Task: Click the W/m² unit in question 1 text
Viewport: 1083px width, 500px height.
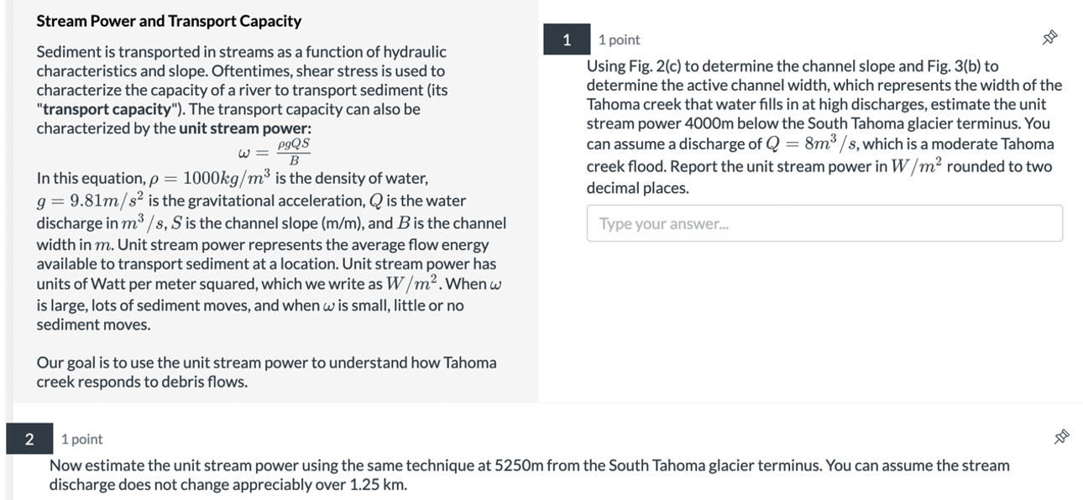Action: [x=914, y=165]
